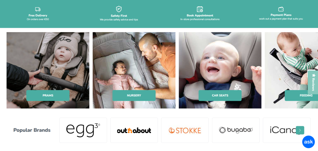Click the Payment Plans heading text
This screenshot has width=318, height=151.
tap(281, 15)
